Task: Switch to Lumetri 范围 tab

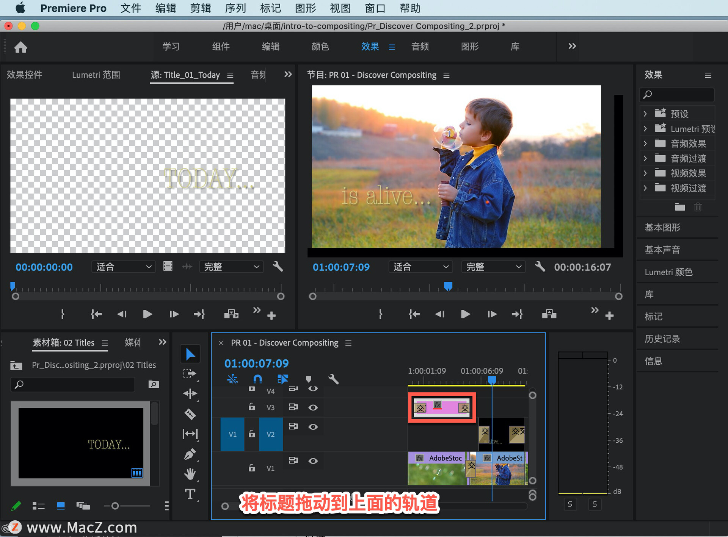Action: (96, 75)
